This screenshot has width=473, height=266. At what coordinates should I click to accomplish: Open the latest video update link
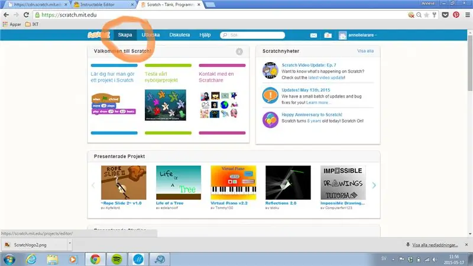pyautogui.click(x=326, y=77)
